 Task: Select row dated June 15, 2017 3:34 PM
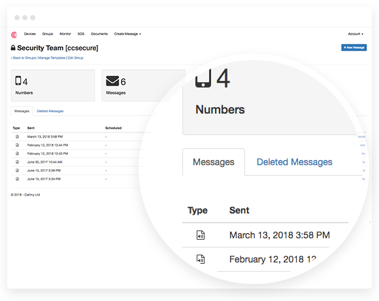click(x=78, y=179)
